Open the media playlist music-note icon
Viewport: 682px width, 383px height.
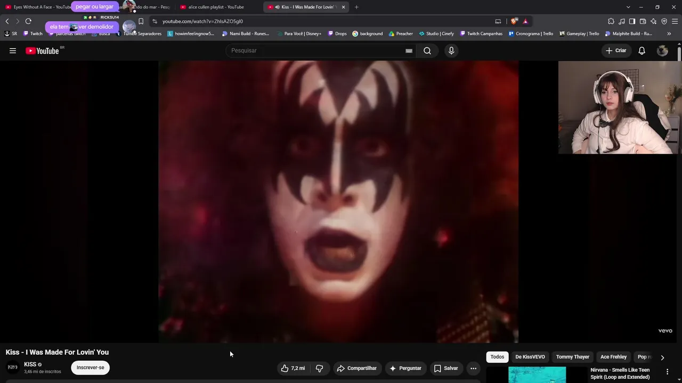click(x=622, y=21)
